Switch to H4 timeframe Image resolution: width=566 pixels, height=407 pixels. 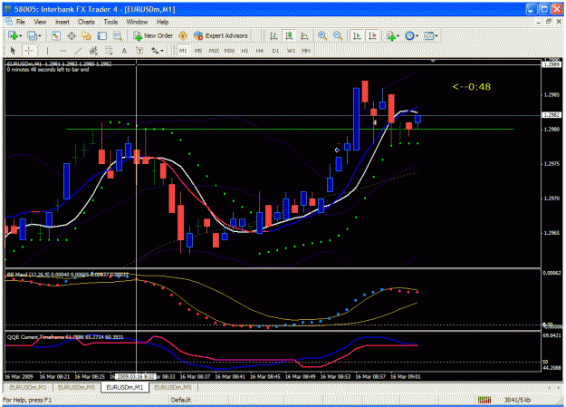tap(260, 51)
